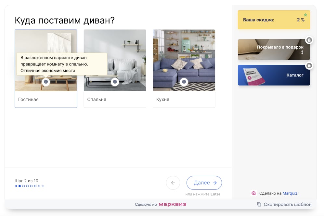Screen dimensions: 324x216
Task: Select the Спальня option card
Action: [115, 69]
